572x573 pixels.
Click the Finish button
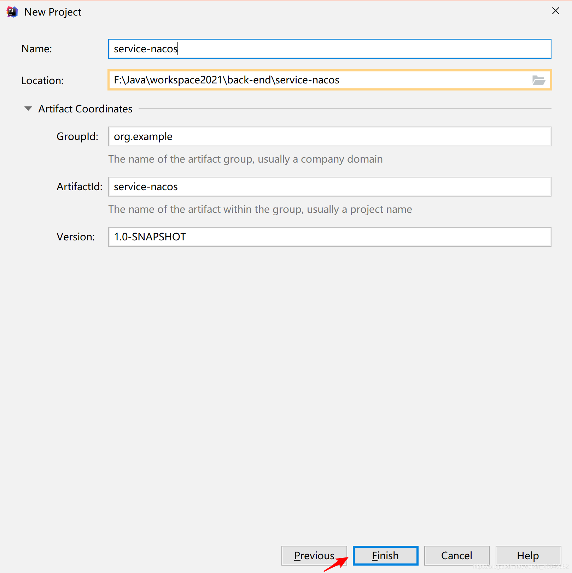pyautogui.click(x=385, y=555)
